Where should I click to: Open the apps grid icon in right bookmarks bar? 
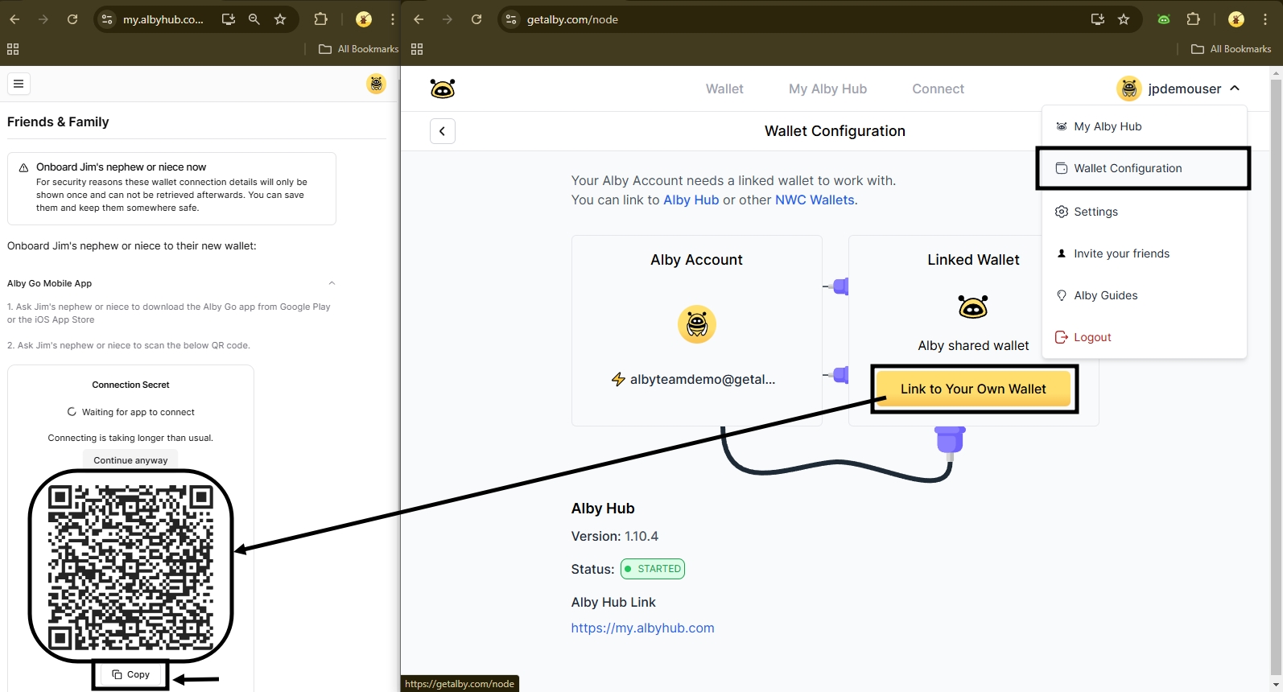click(x=417, y=49)
